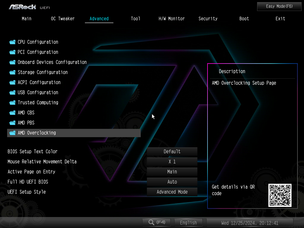Click the AMD Overclocking folder icon
304x228 pixels.
click(12, 133)
